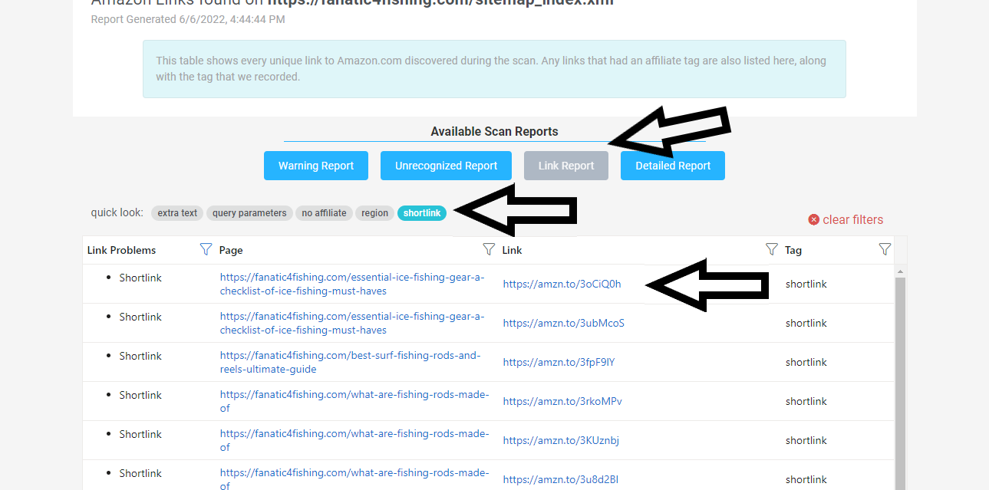Open the Page column filter icon
The width and height of the screenshot is (989, 490).
(489, 249)
